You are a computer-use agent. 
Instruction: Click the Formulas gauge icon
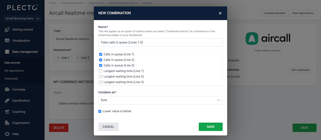coord(7,89)
